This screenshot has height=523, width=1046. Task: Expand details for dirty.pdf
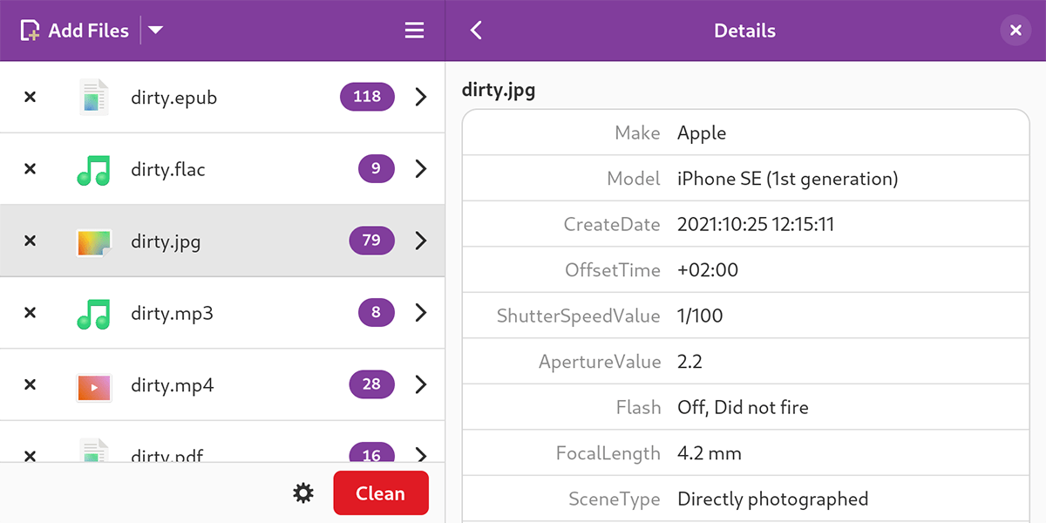pyautogui.click(x=421, y=454)
